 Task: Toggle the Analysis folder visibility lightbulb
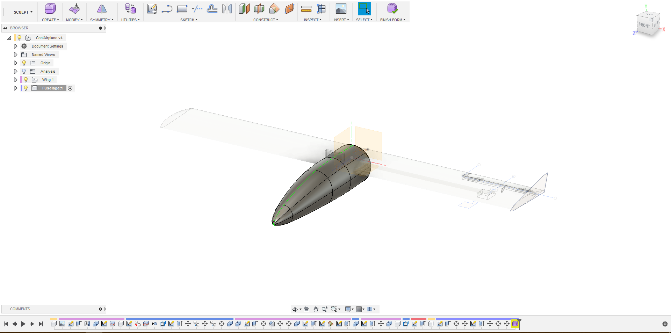click(x=24, y=71)
